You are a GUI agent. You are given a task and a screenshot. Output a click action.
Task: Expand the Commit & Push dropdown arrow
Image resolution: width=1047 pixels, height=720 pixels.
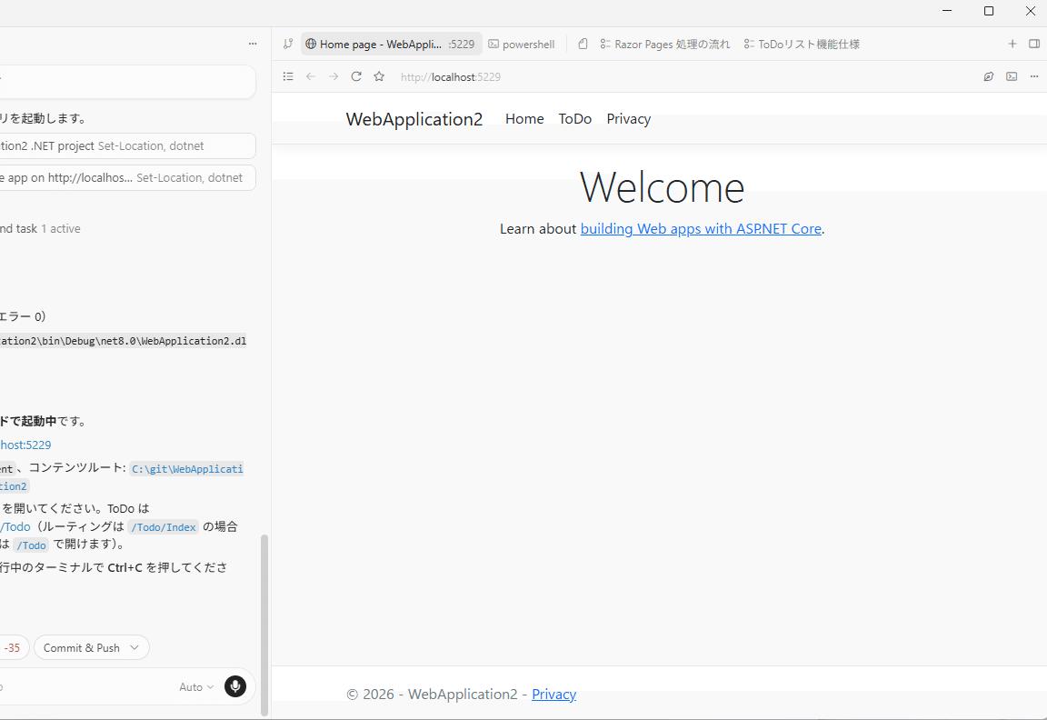coord(135,647)
